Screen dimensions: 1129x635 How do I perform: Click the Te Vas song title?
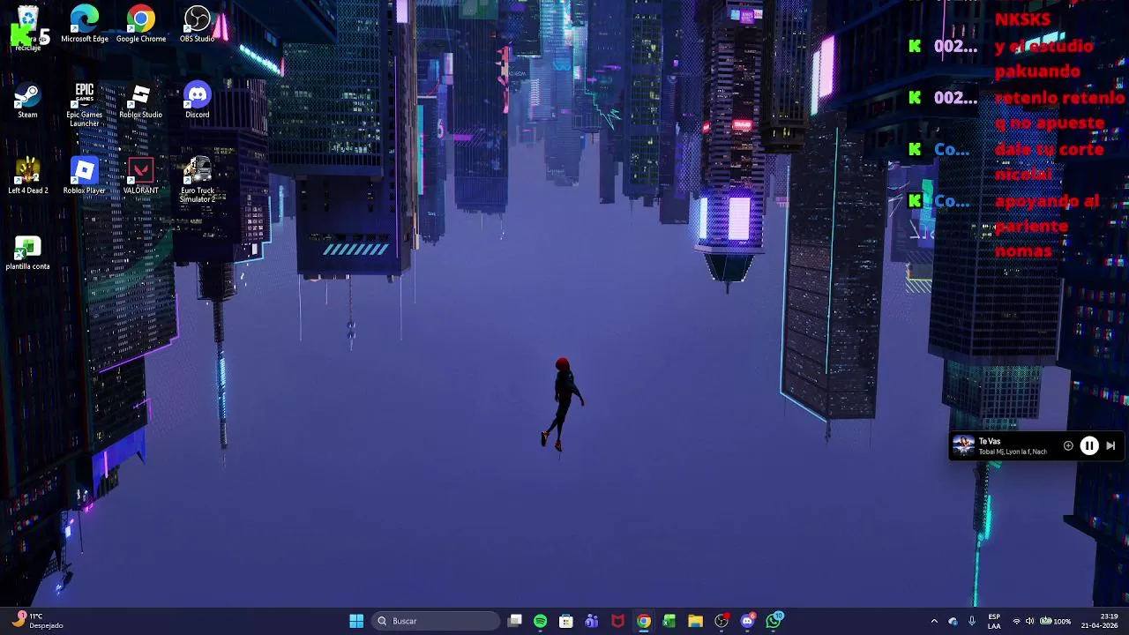(x=990, y=441)
